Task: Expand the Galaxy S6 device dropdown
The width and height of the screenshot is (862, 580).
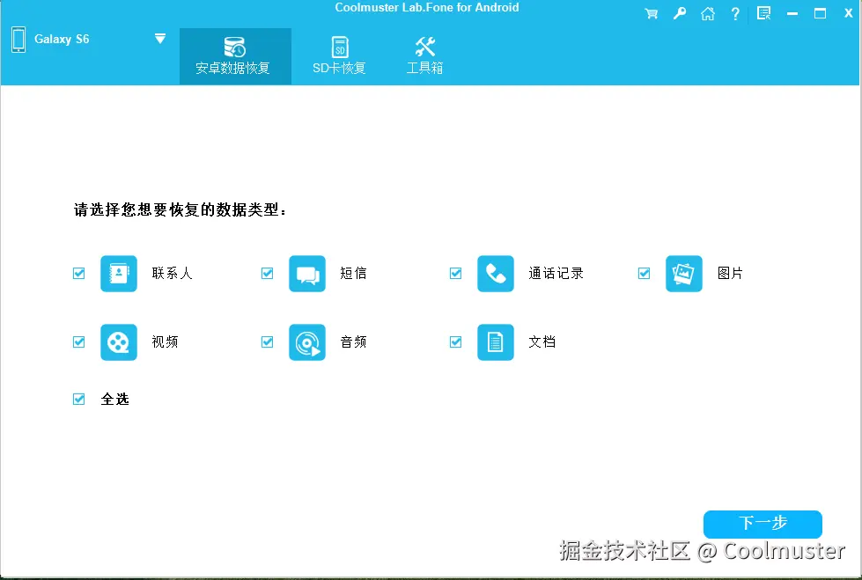Action: [159, 38]
